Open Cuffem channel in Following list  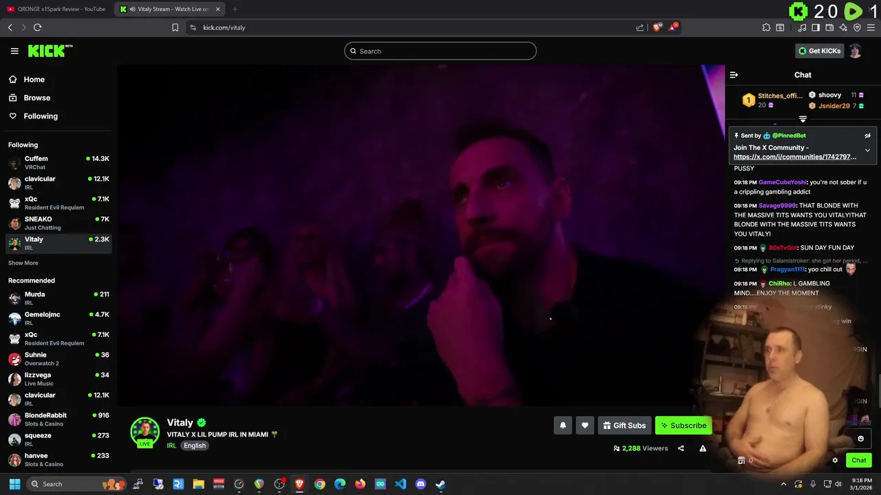(59, 163)
